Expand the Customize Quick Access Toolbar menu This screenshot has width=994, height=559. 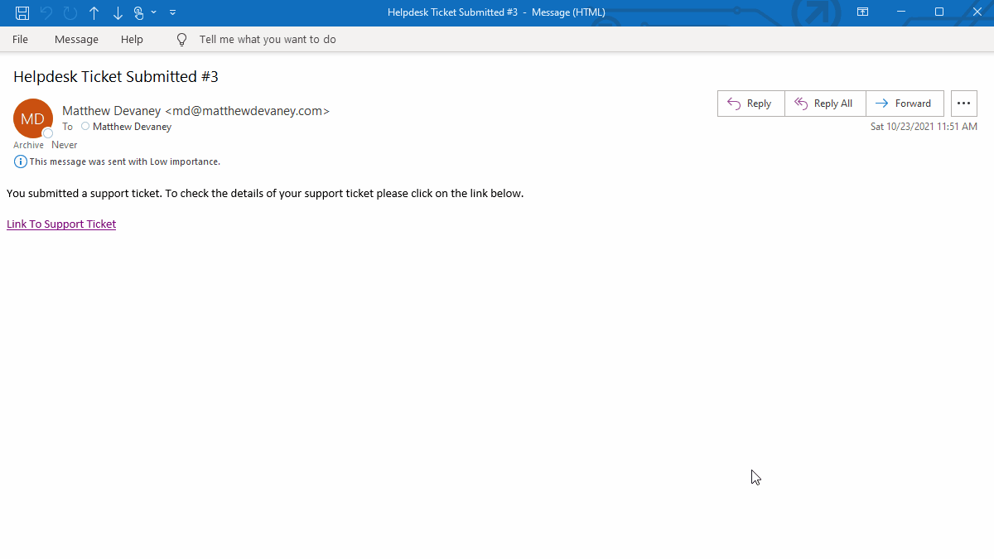click(172, 12)
